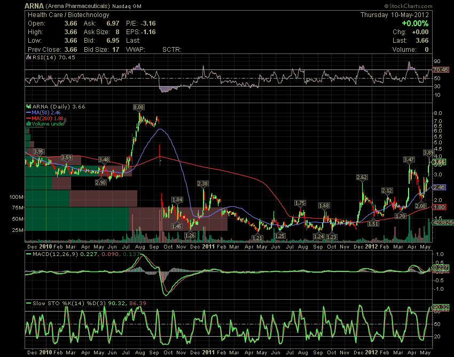Click the 2.38 price high marker
Image resolution: width=454 pixels, height=357 pixels.
tap(202, 183)
